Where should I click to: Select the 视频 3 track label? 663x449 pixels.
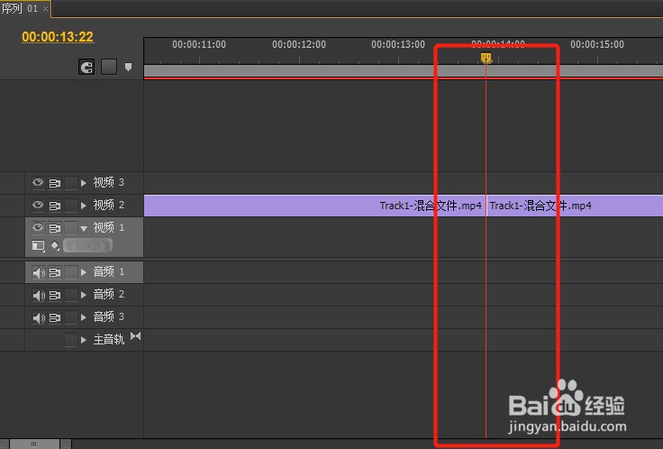109,182
